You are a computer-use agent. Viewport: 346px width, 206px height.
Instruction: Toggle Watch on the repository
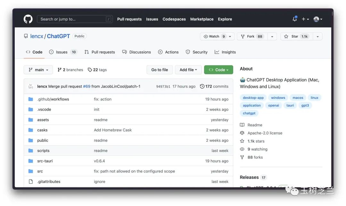pos(214,36)
